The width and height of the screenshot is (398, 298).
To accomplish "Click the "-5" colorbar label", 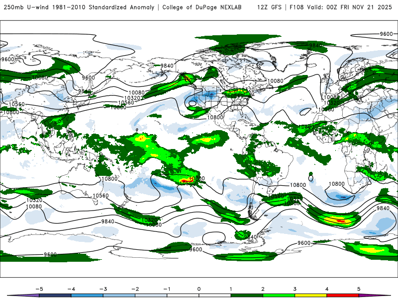I will [x=39, y=289].
